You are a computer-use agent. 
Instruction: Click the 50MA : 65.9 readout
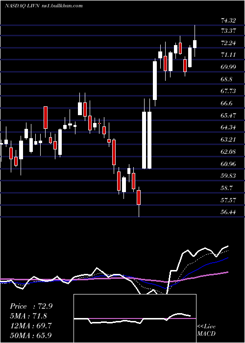click(x=31, y=335)
